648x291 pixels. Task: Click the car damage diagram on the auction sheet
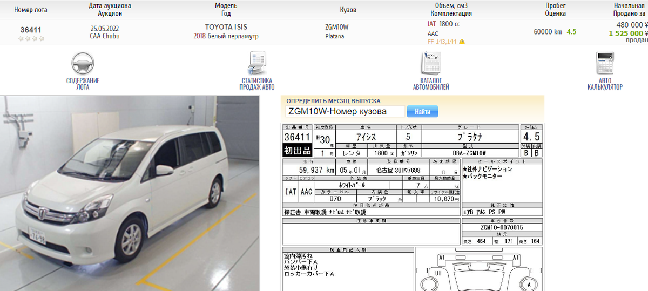click(479, 269)
